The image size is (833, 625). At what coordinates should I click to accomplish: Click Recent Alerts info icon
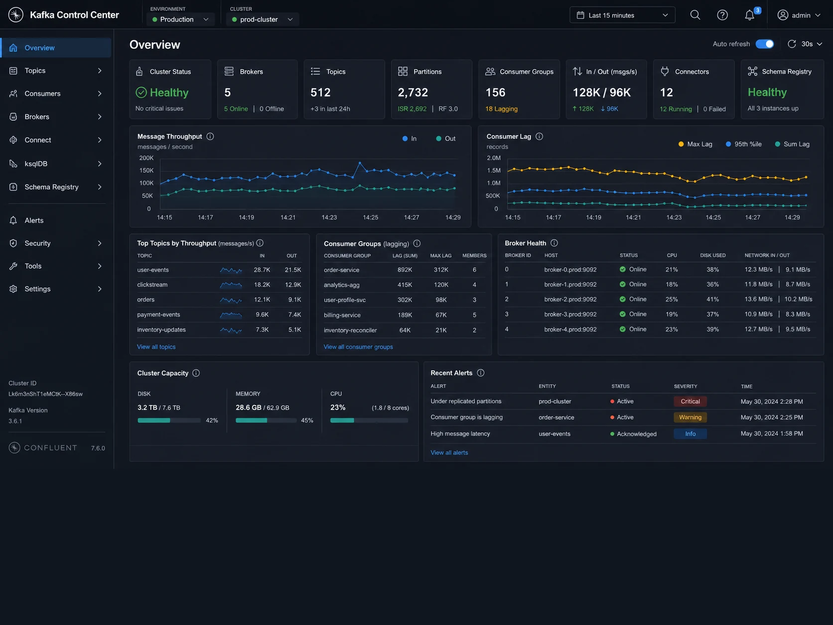pos(481,373)
